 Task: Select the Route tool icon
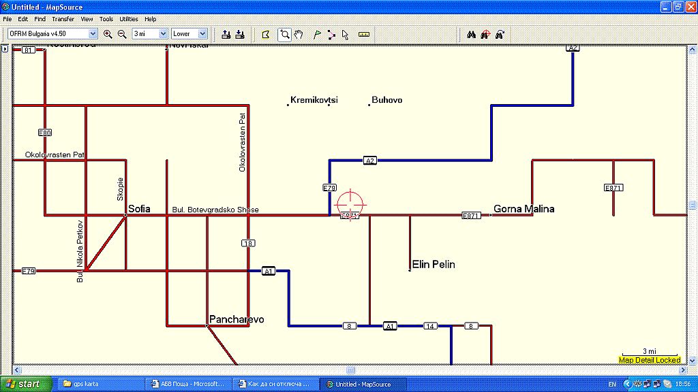[x=331, y=34]
